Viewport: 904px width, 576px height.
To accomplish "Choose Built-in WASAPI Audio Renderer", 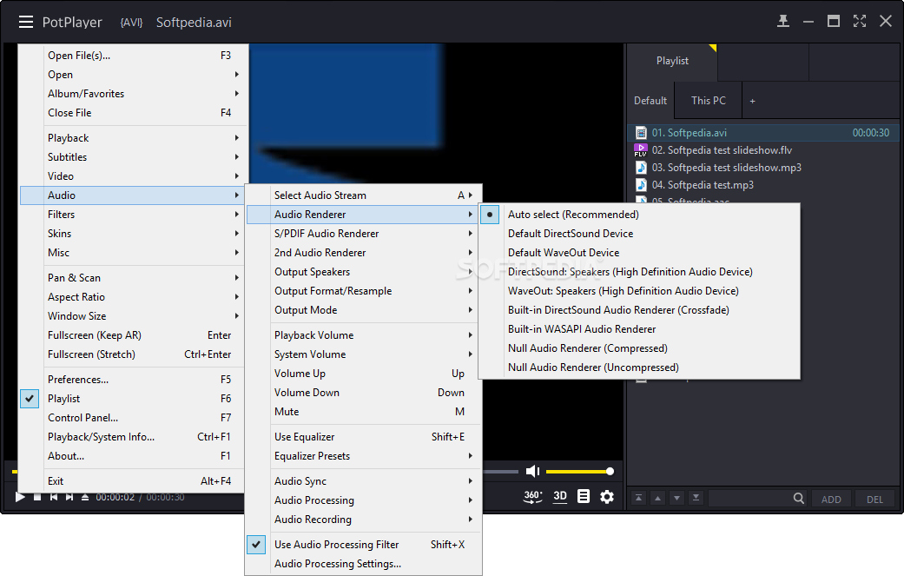I will [639, 329].
